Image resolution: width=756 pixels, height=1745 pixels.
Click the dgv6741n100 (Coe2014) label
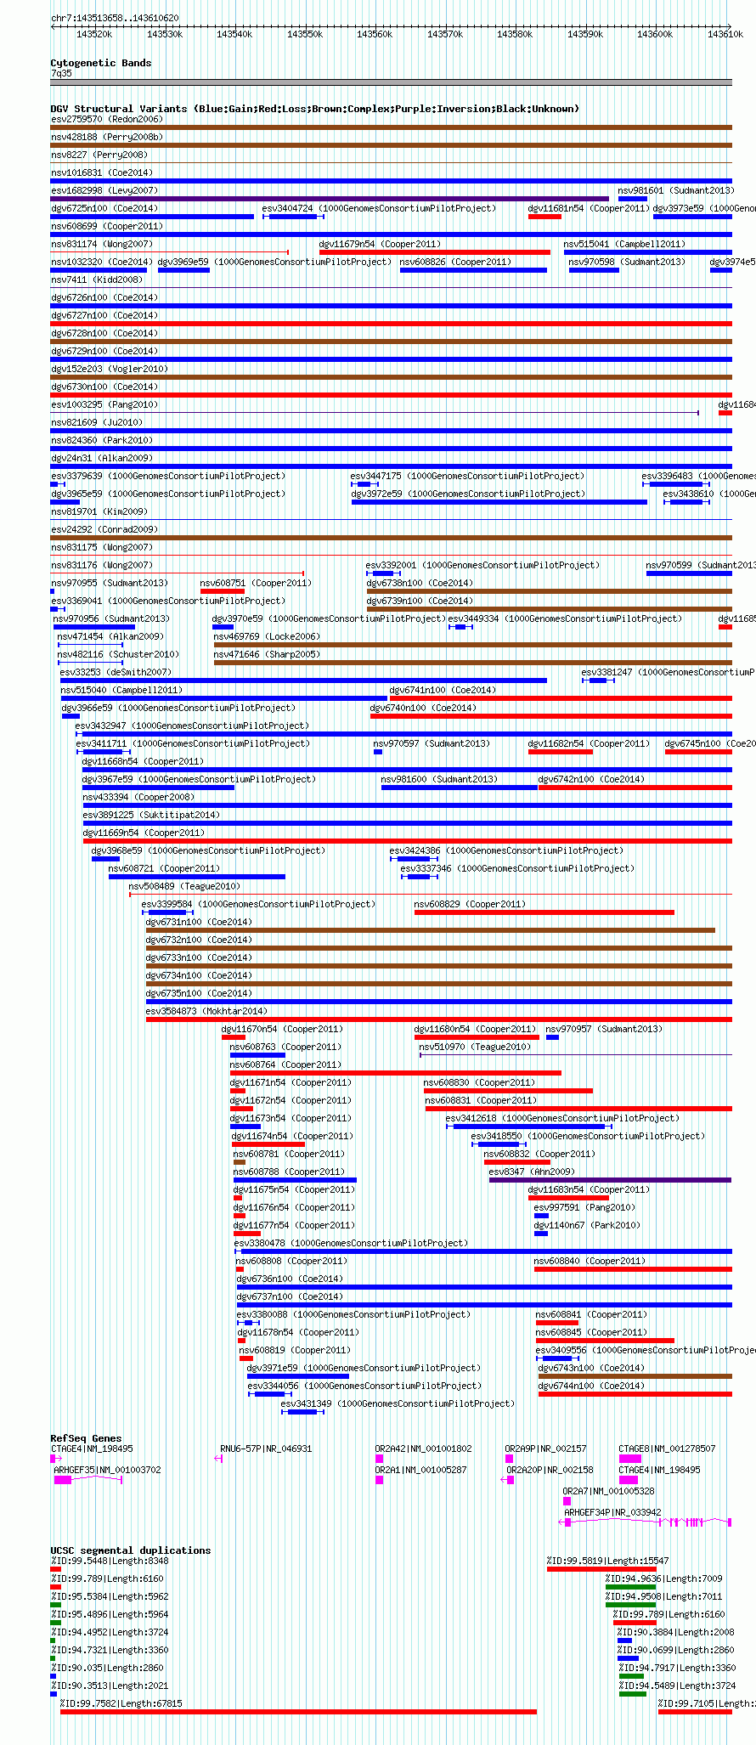coord(443,690)
